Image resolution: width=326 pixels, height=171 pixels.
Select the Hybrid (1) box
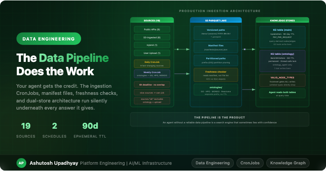click(152, 45)
